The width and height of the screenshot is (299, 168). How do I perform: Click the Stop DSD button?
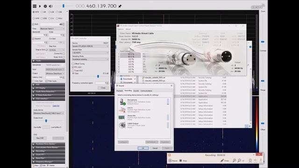click(40, 138)
